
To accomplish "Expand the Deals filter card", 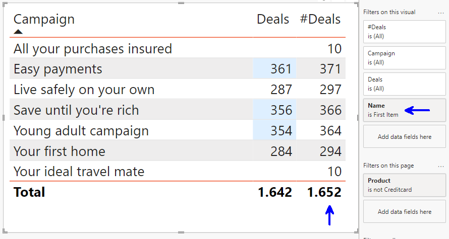I will pyautogui.click(x=404, y=84).
